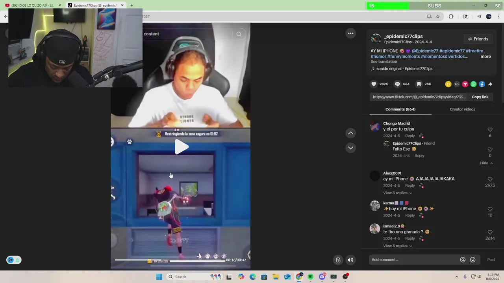Viewport: 504px width, 283px height.
Task: Like Alexx009!'s comment
Action: pos(490,180)
